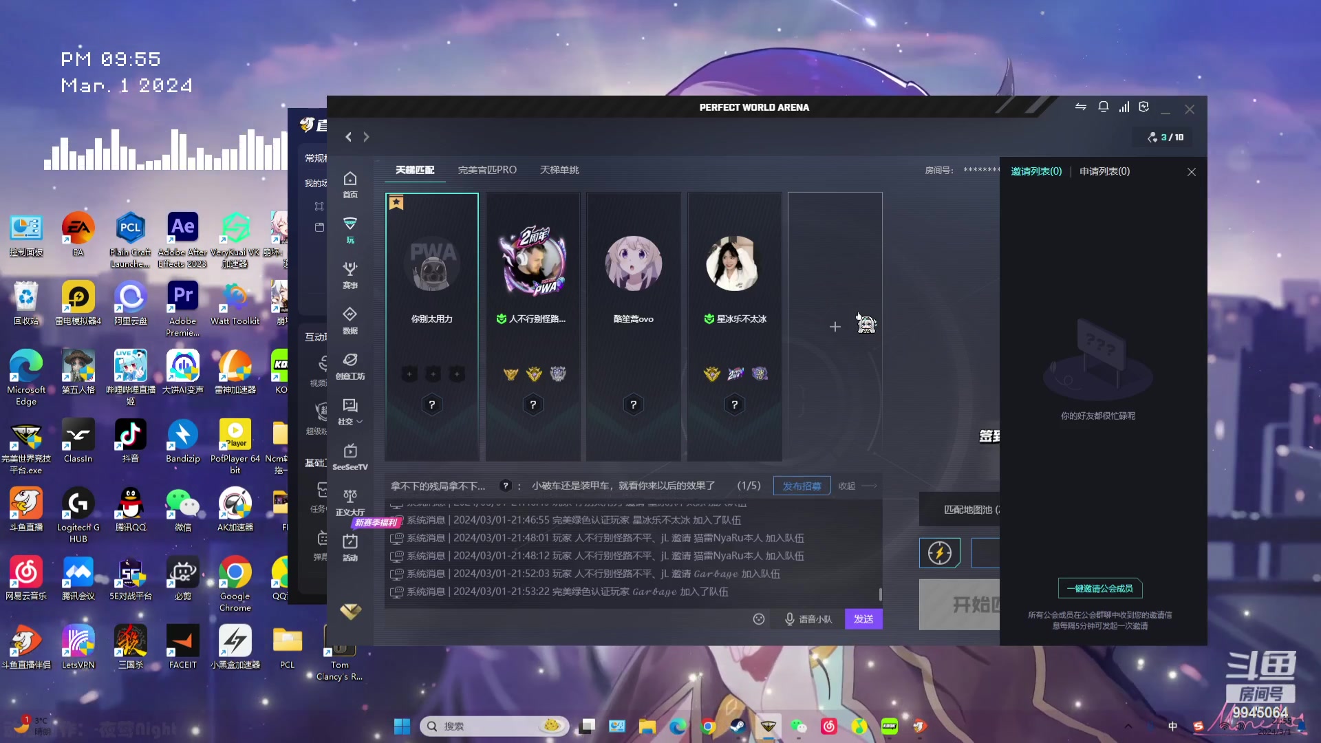Open WeChat from the taskbar
The width and height of the screenshot is (1321, 743).
(x=799, y=726)
